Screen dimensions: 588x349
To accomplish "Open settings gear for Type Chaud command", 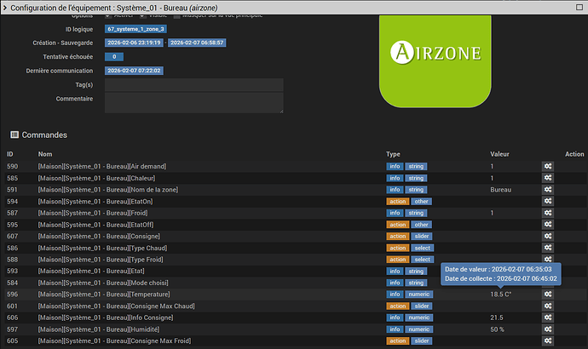I will click(547, 248).
